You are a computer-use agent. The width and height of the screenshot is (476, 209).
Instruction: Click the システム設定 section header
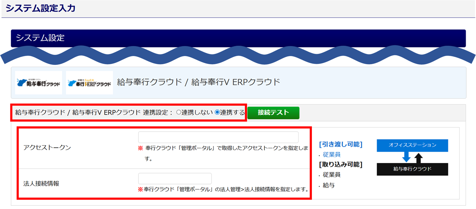point(238,38)
